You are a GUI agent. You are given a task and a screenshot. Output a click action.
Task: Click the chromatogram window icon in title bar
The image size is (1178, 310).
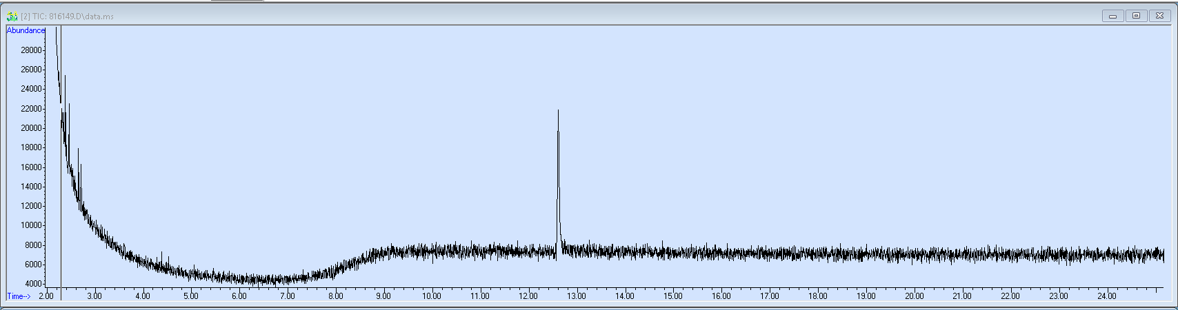(x=12, y=16)
